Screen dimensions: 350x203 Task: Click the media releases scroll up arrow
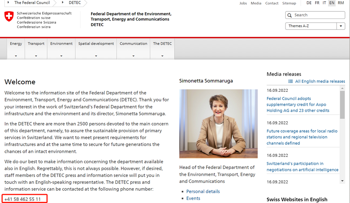pos(342,88)
